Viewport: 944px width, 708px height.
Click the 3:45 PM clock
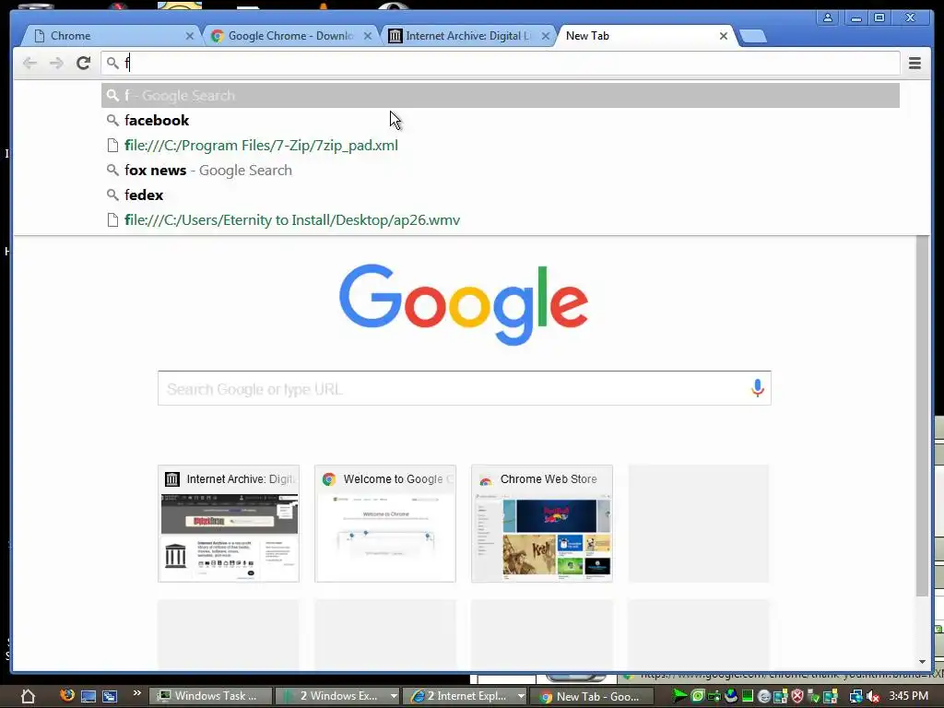click(908, 696)
